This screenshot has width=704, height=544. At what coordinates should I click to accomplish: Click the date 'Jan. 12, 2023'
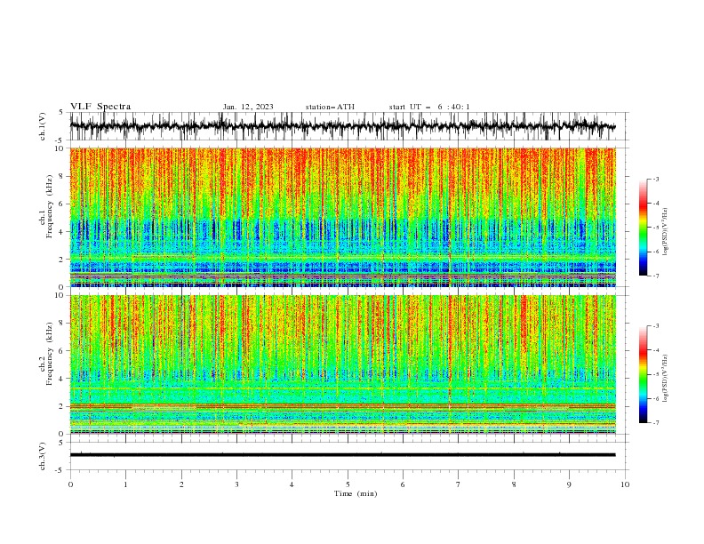click(x=248, y=107)
